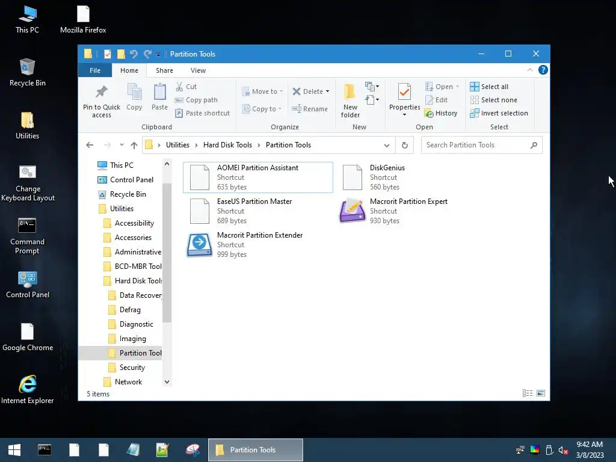Open the Windows Start button

click(14, 450)
